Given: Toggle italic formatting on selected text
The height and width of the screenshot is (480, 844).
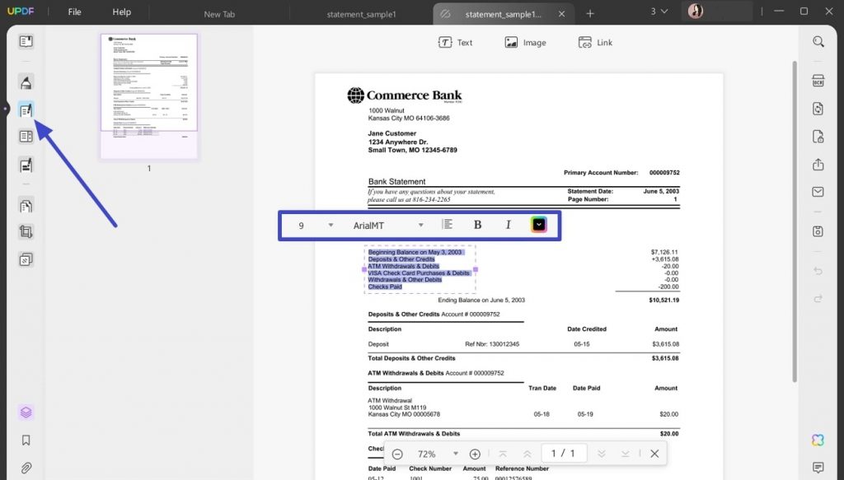Looking at the screenshot, I should 508,224.
